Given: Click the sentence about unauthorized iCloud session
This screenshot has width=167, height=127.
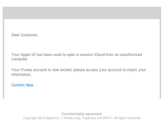Looking at the screenshot, I should coord(76,57).
